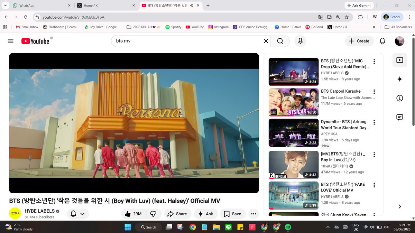Open zoom magnifier in address bar
Viewport: 415px width, 233px height.
click(x=338, y=17)
